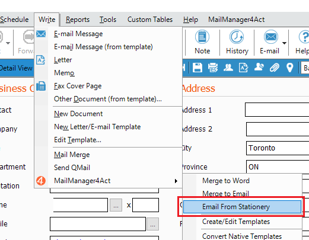
Task: Select Mail Merge menu entry
Action: point(72,155)
